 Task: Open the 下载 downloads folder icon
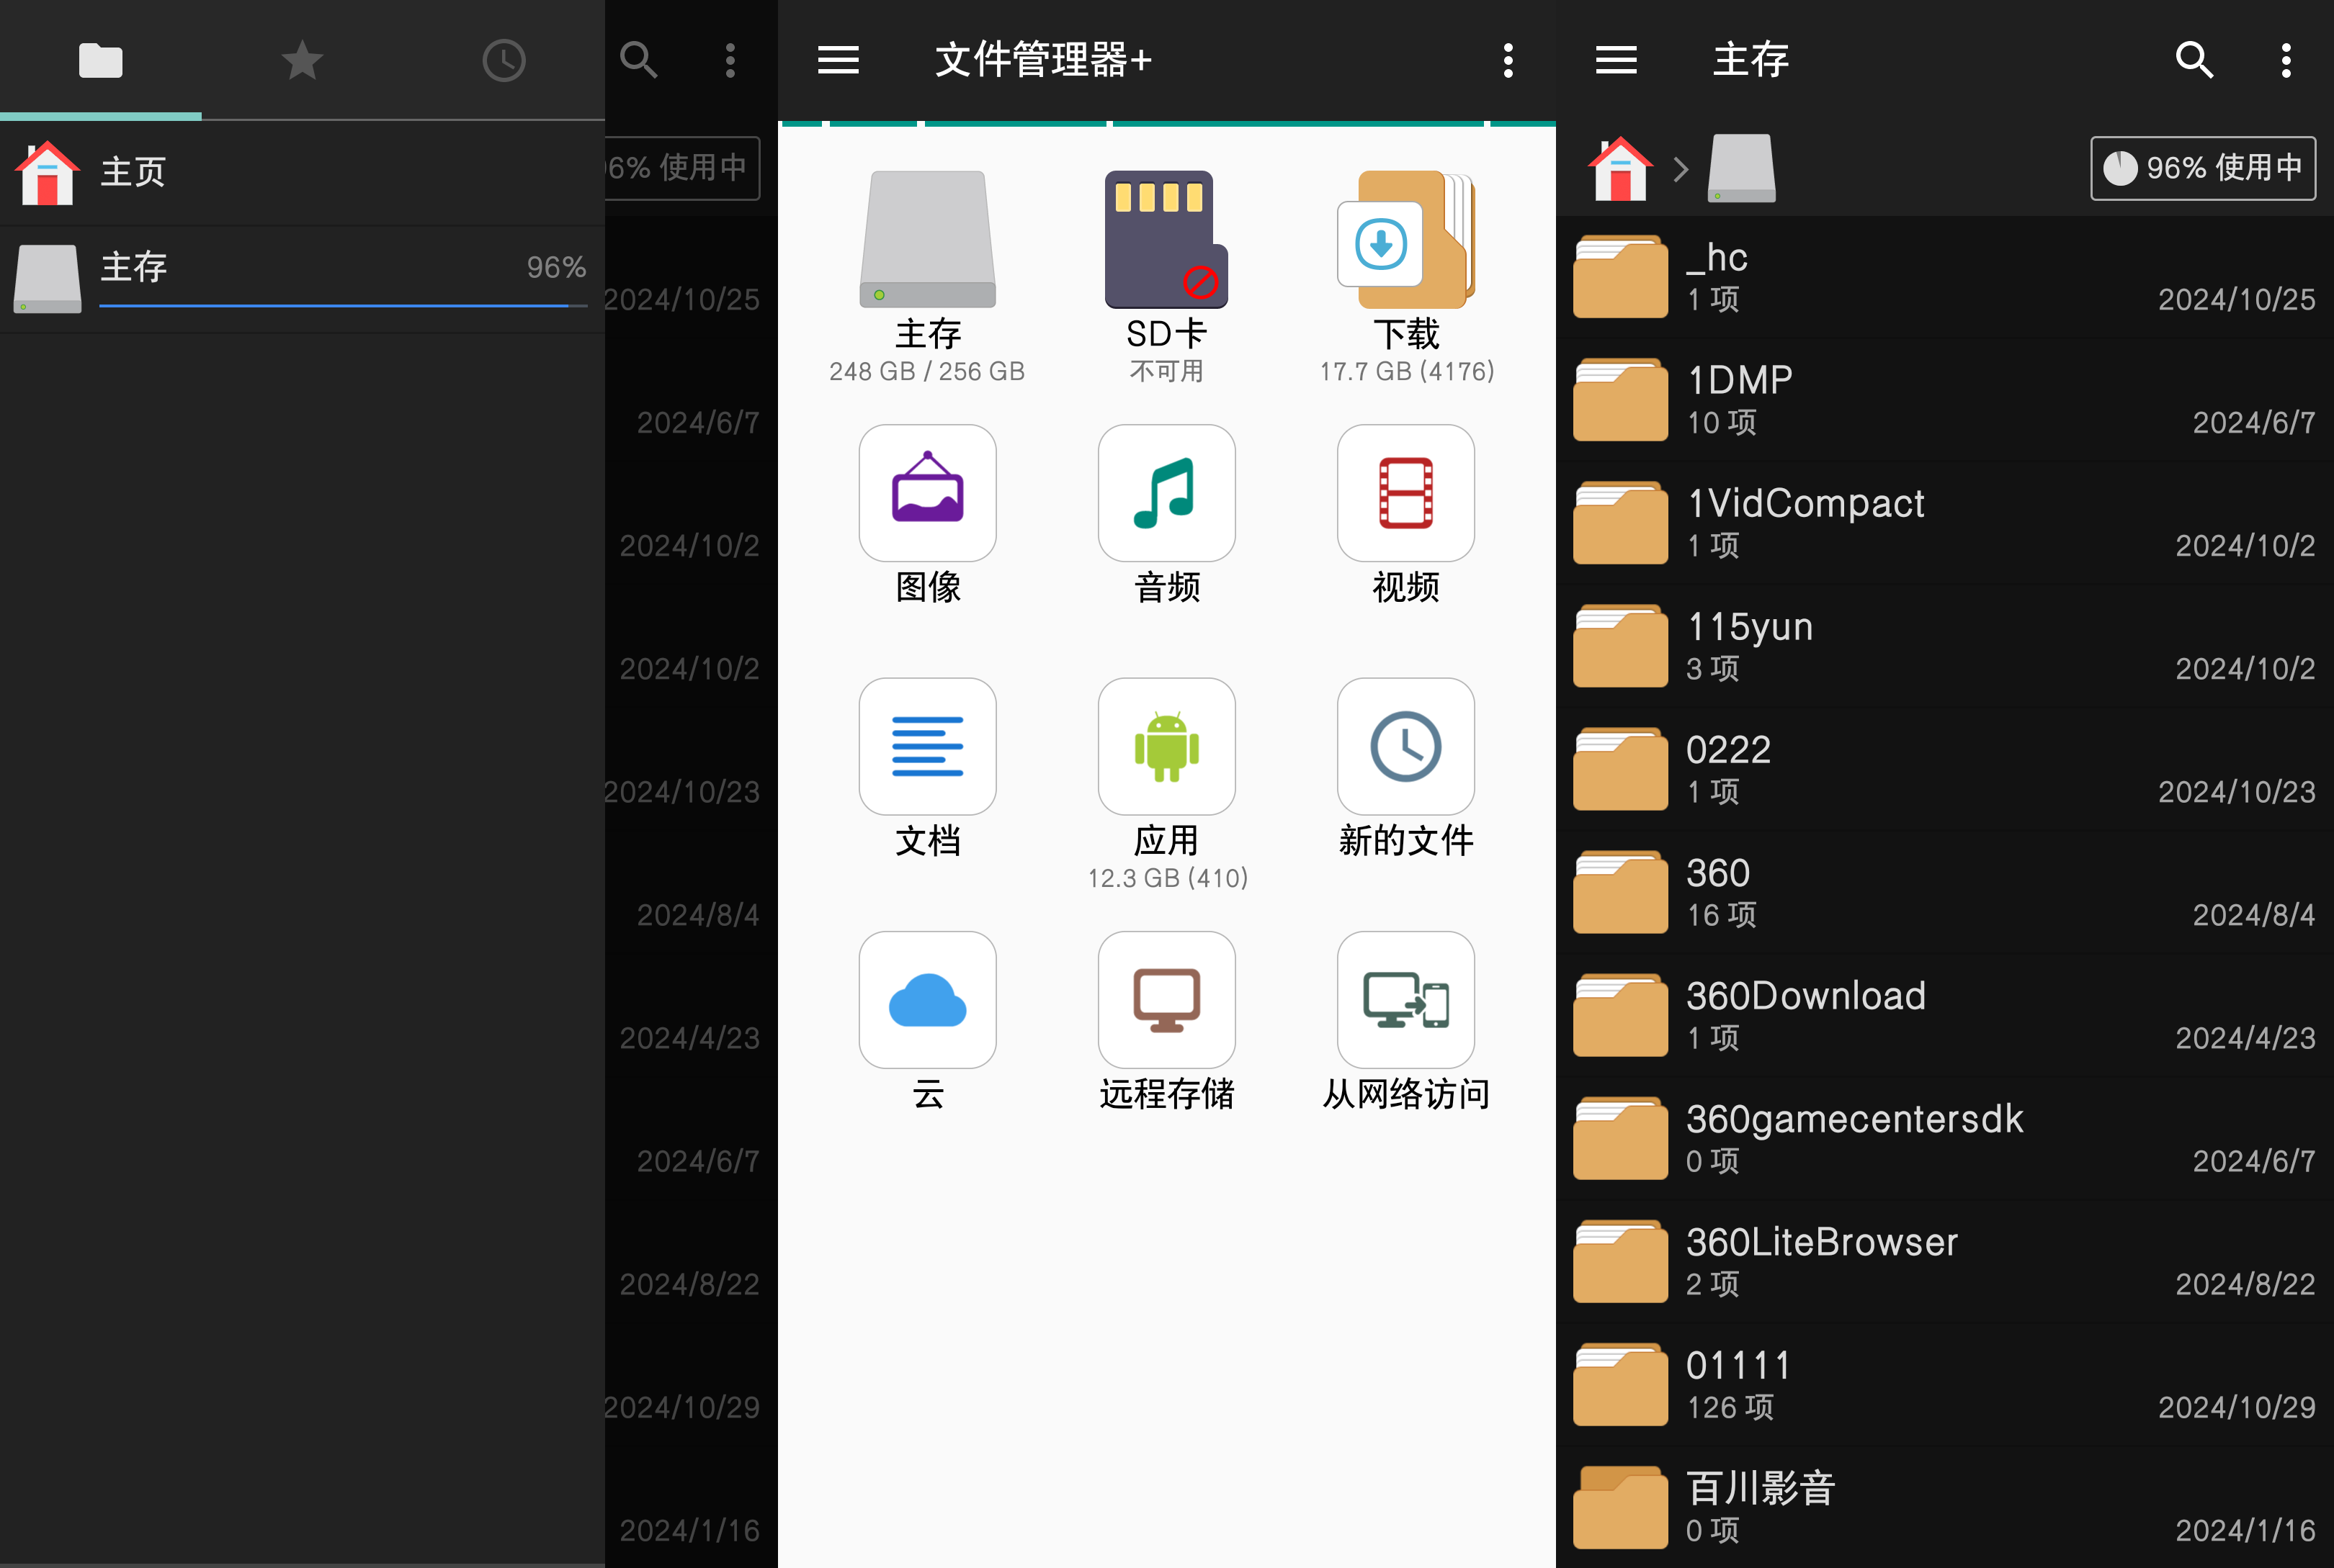[x=1405, y=240]
